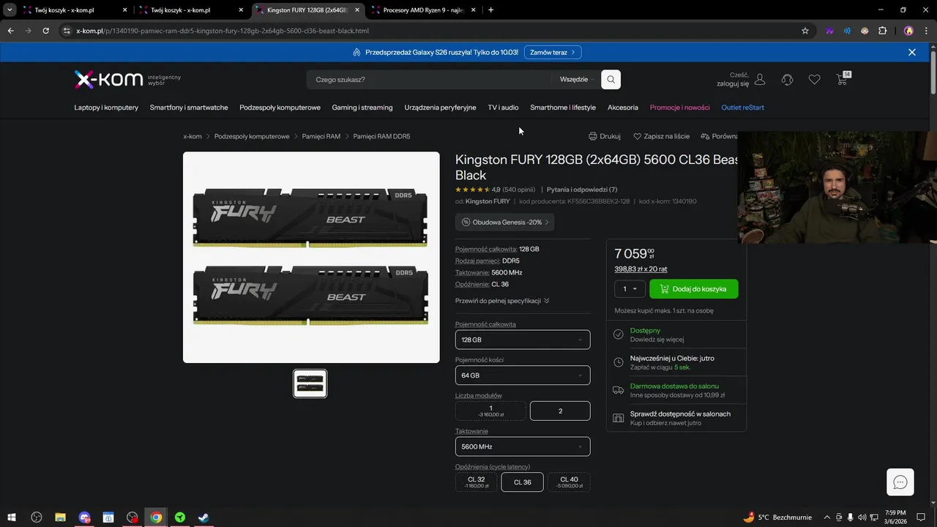Viewport: 937px width, 527px height.
Task: Open Pamięci RAM DDR5 breadcrumb
Action: click(381, 136)
